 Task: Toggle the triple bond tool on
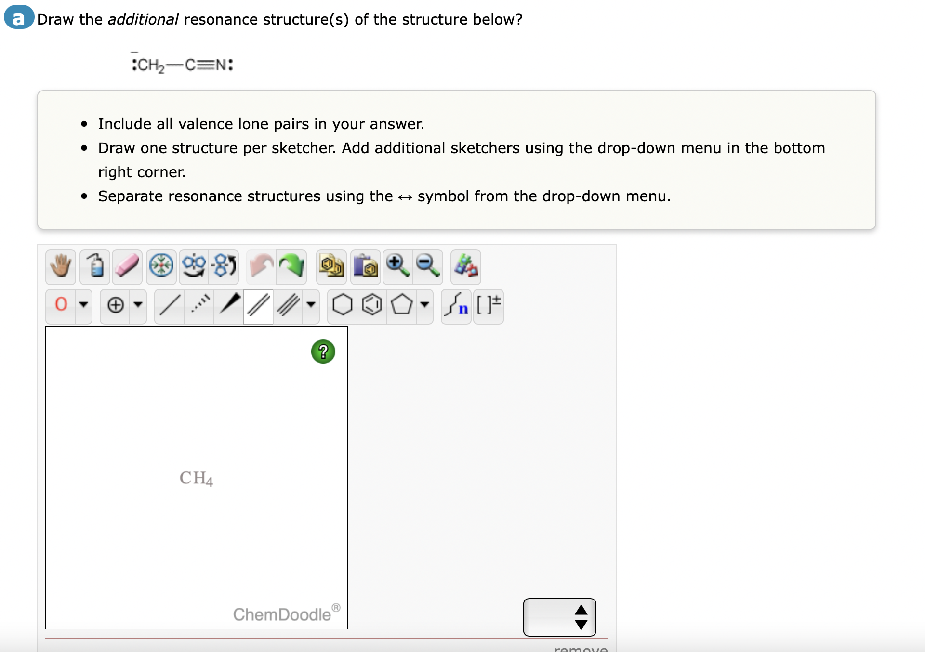290,306
